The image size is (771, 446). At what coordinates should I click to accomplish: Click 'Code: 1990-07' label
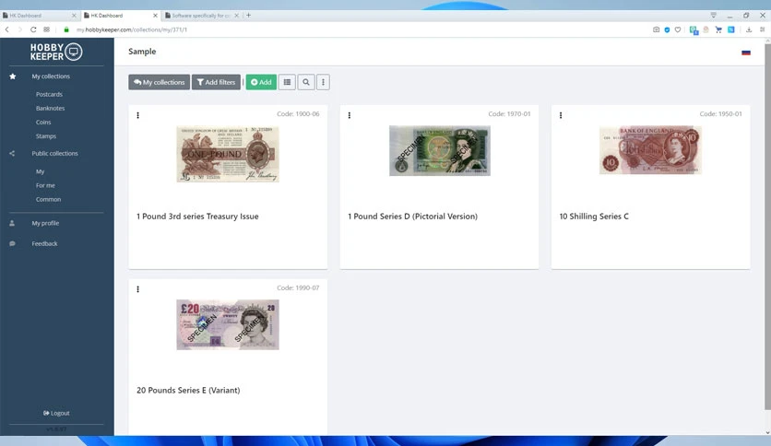pyautogui.click(x=298, y=288)
